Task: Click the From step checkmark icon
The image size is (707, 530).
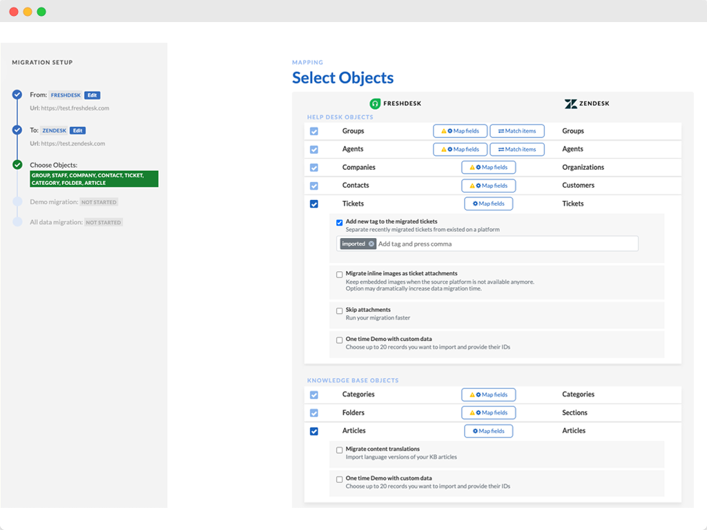Action: point(17,95)
